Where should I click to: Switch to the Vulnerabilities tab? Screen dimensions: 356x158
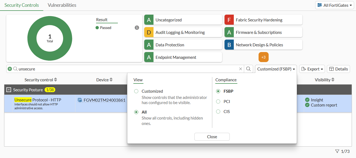coord(62,5)
